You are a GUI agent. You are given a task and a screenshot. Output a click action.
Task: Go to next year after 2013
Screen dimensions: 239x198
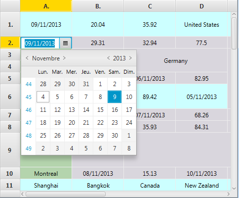pyautogui.click(x=130, y=58)
